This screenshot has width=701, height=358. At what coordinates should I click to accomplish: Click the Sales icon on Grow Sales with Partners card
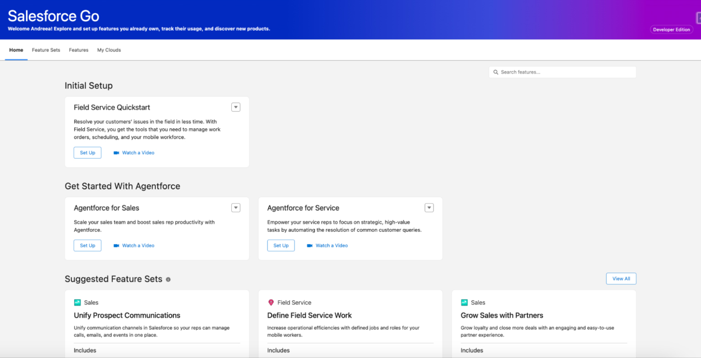coord(464,302)
